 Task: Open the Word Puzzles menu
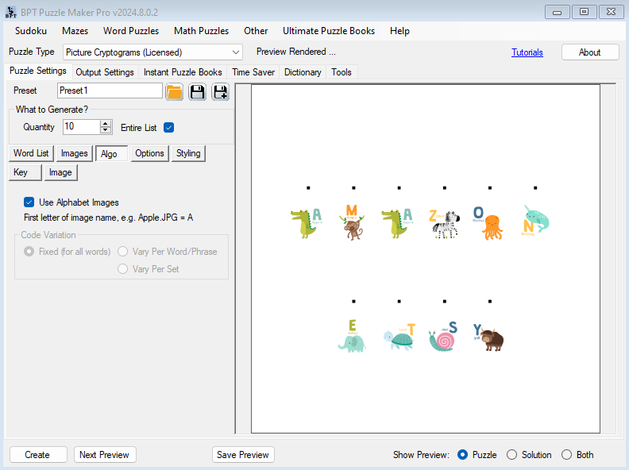coord(131,31)
